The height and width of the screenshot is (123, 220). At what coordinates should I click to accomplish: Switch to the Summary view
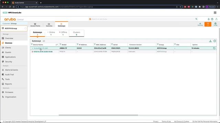point(200,24)
